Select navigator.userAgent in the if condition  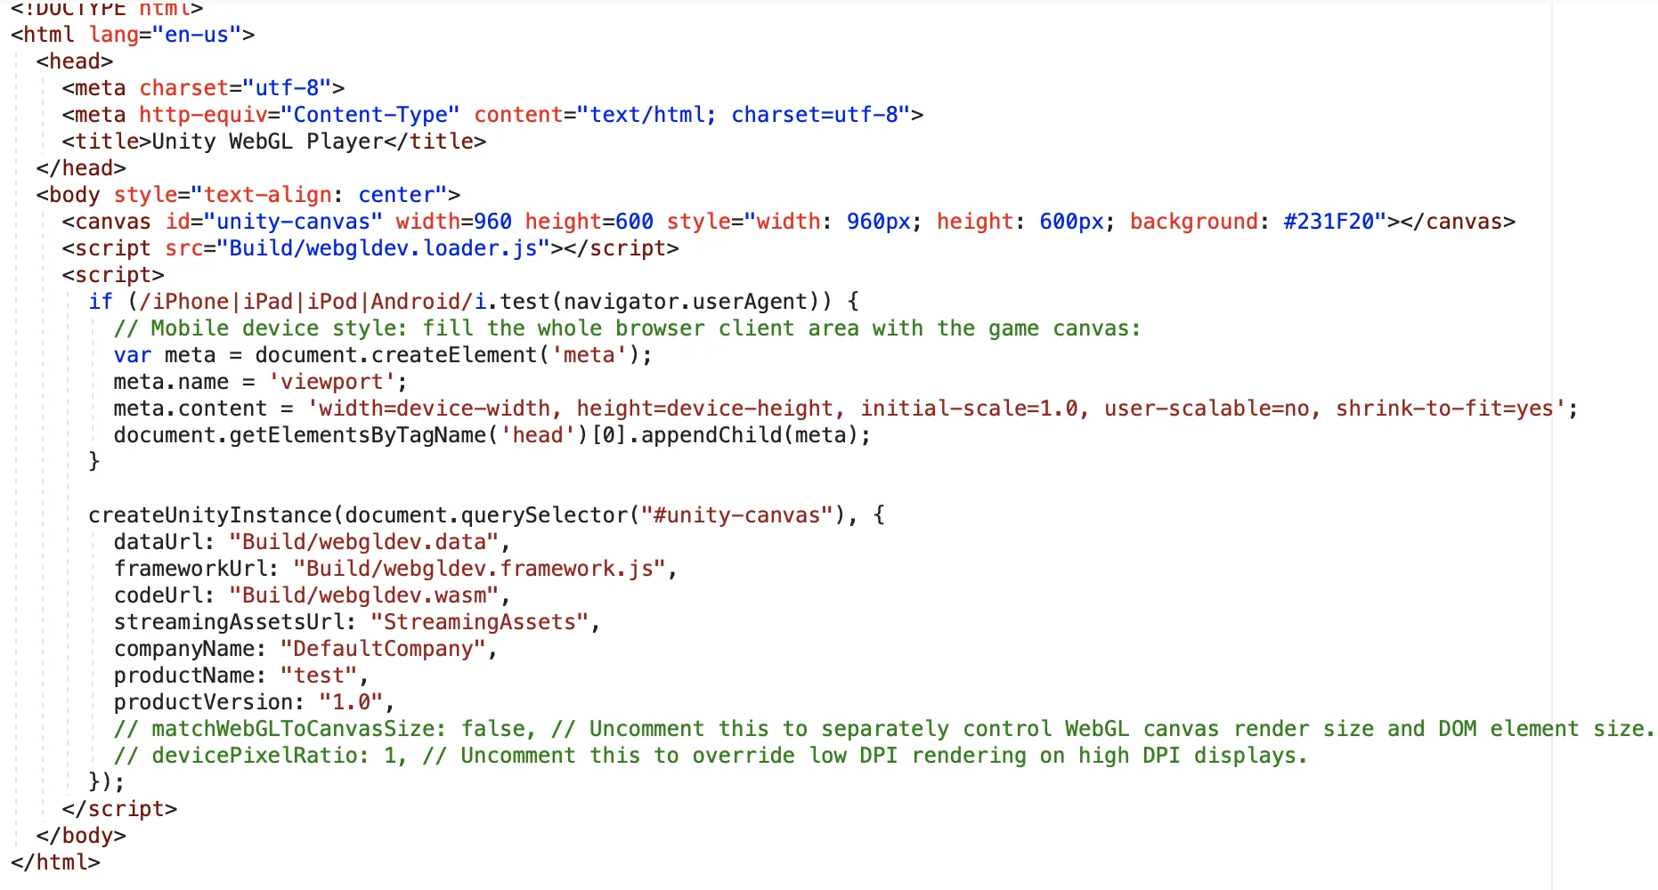tap(686, 302)
